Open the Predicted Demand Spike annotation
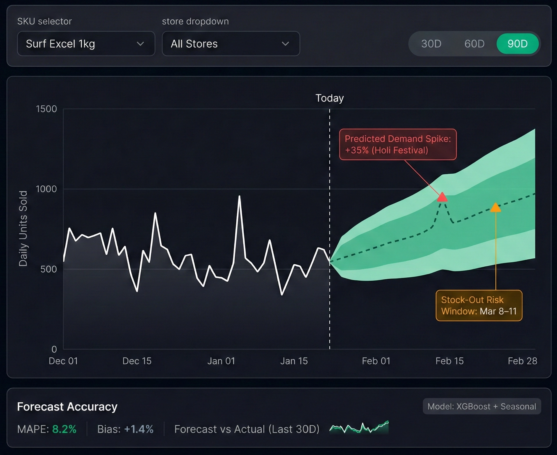Viewport: 557px width, 455px height. pyautogui.click(x=398, y=145)
